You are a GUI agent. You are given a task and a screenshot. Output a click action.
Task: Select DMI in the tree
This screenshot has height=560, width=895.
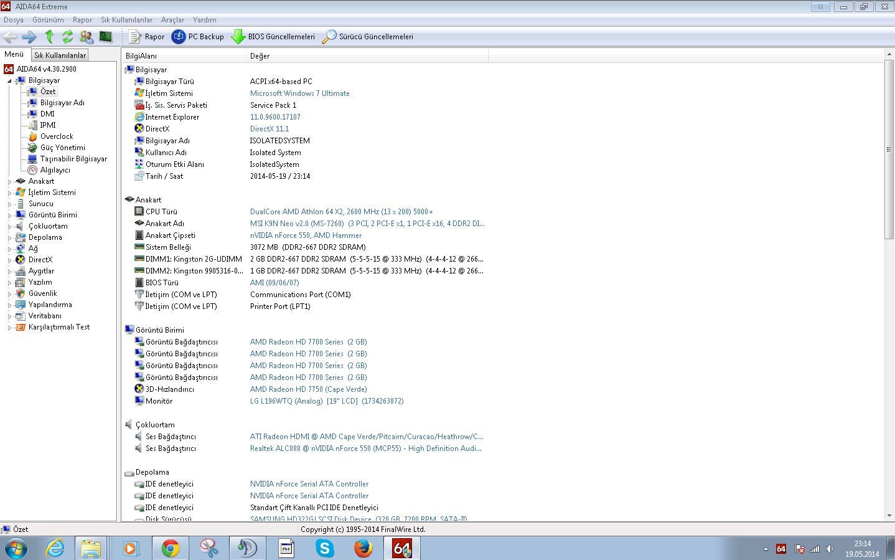[47, 114]
